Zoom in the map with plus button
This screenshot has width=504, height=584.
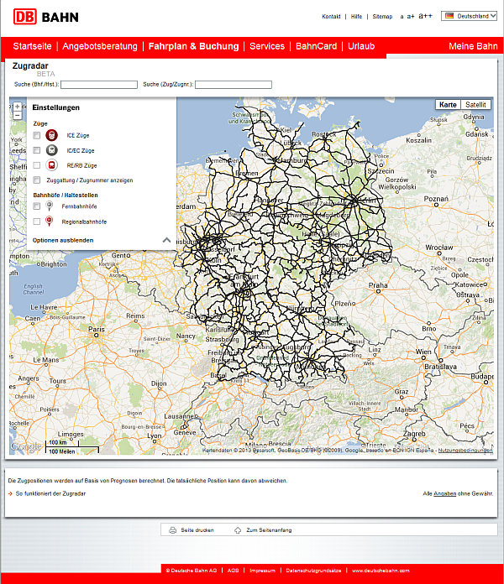coord(17,107)
